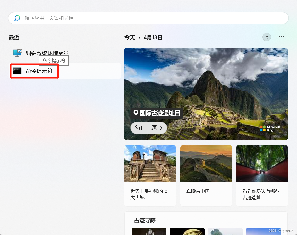Open 鸟瞰古中国 article
Screen dimensions: 297x235
click(198, 191)
